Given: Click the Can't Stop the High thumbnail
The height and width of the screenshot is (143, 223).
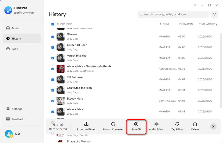Looking at the screenshot, I should pos(60,90).
